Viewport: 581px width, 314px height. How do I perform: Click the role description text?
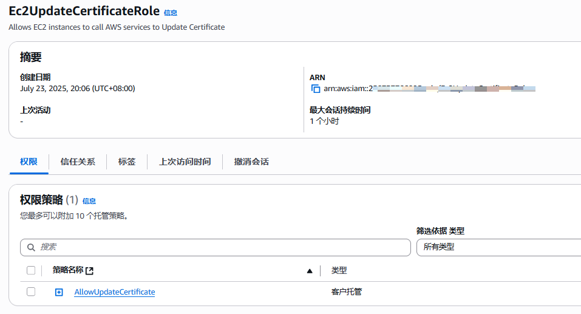coord(117,27)
